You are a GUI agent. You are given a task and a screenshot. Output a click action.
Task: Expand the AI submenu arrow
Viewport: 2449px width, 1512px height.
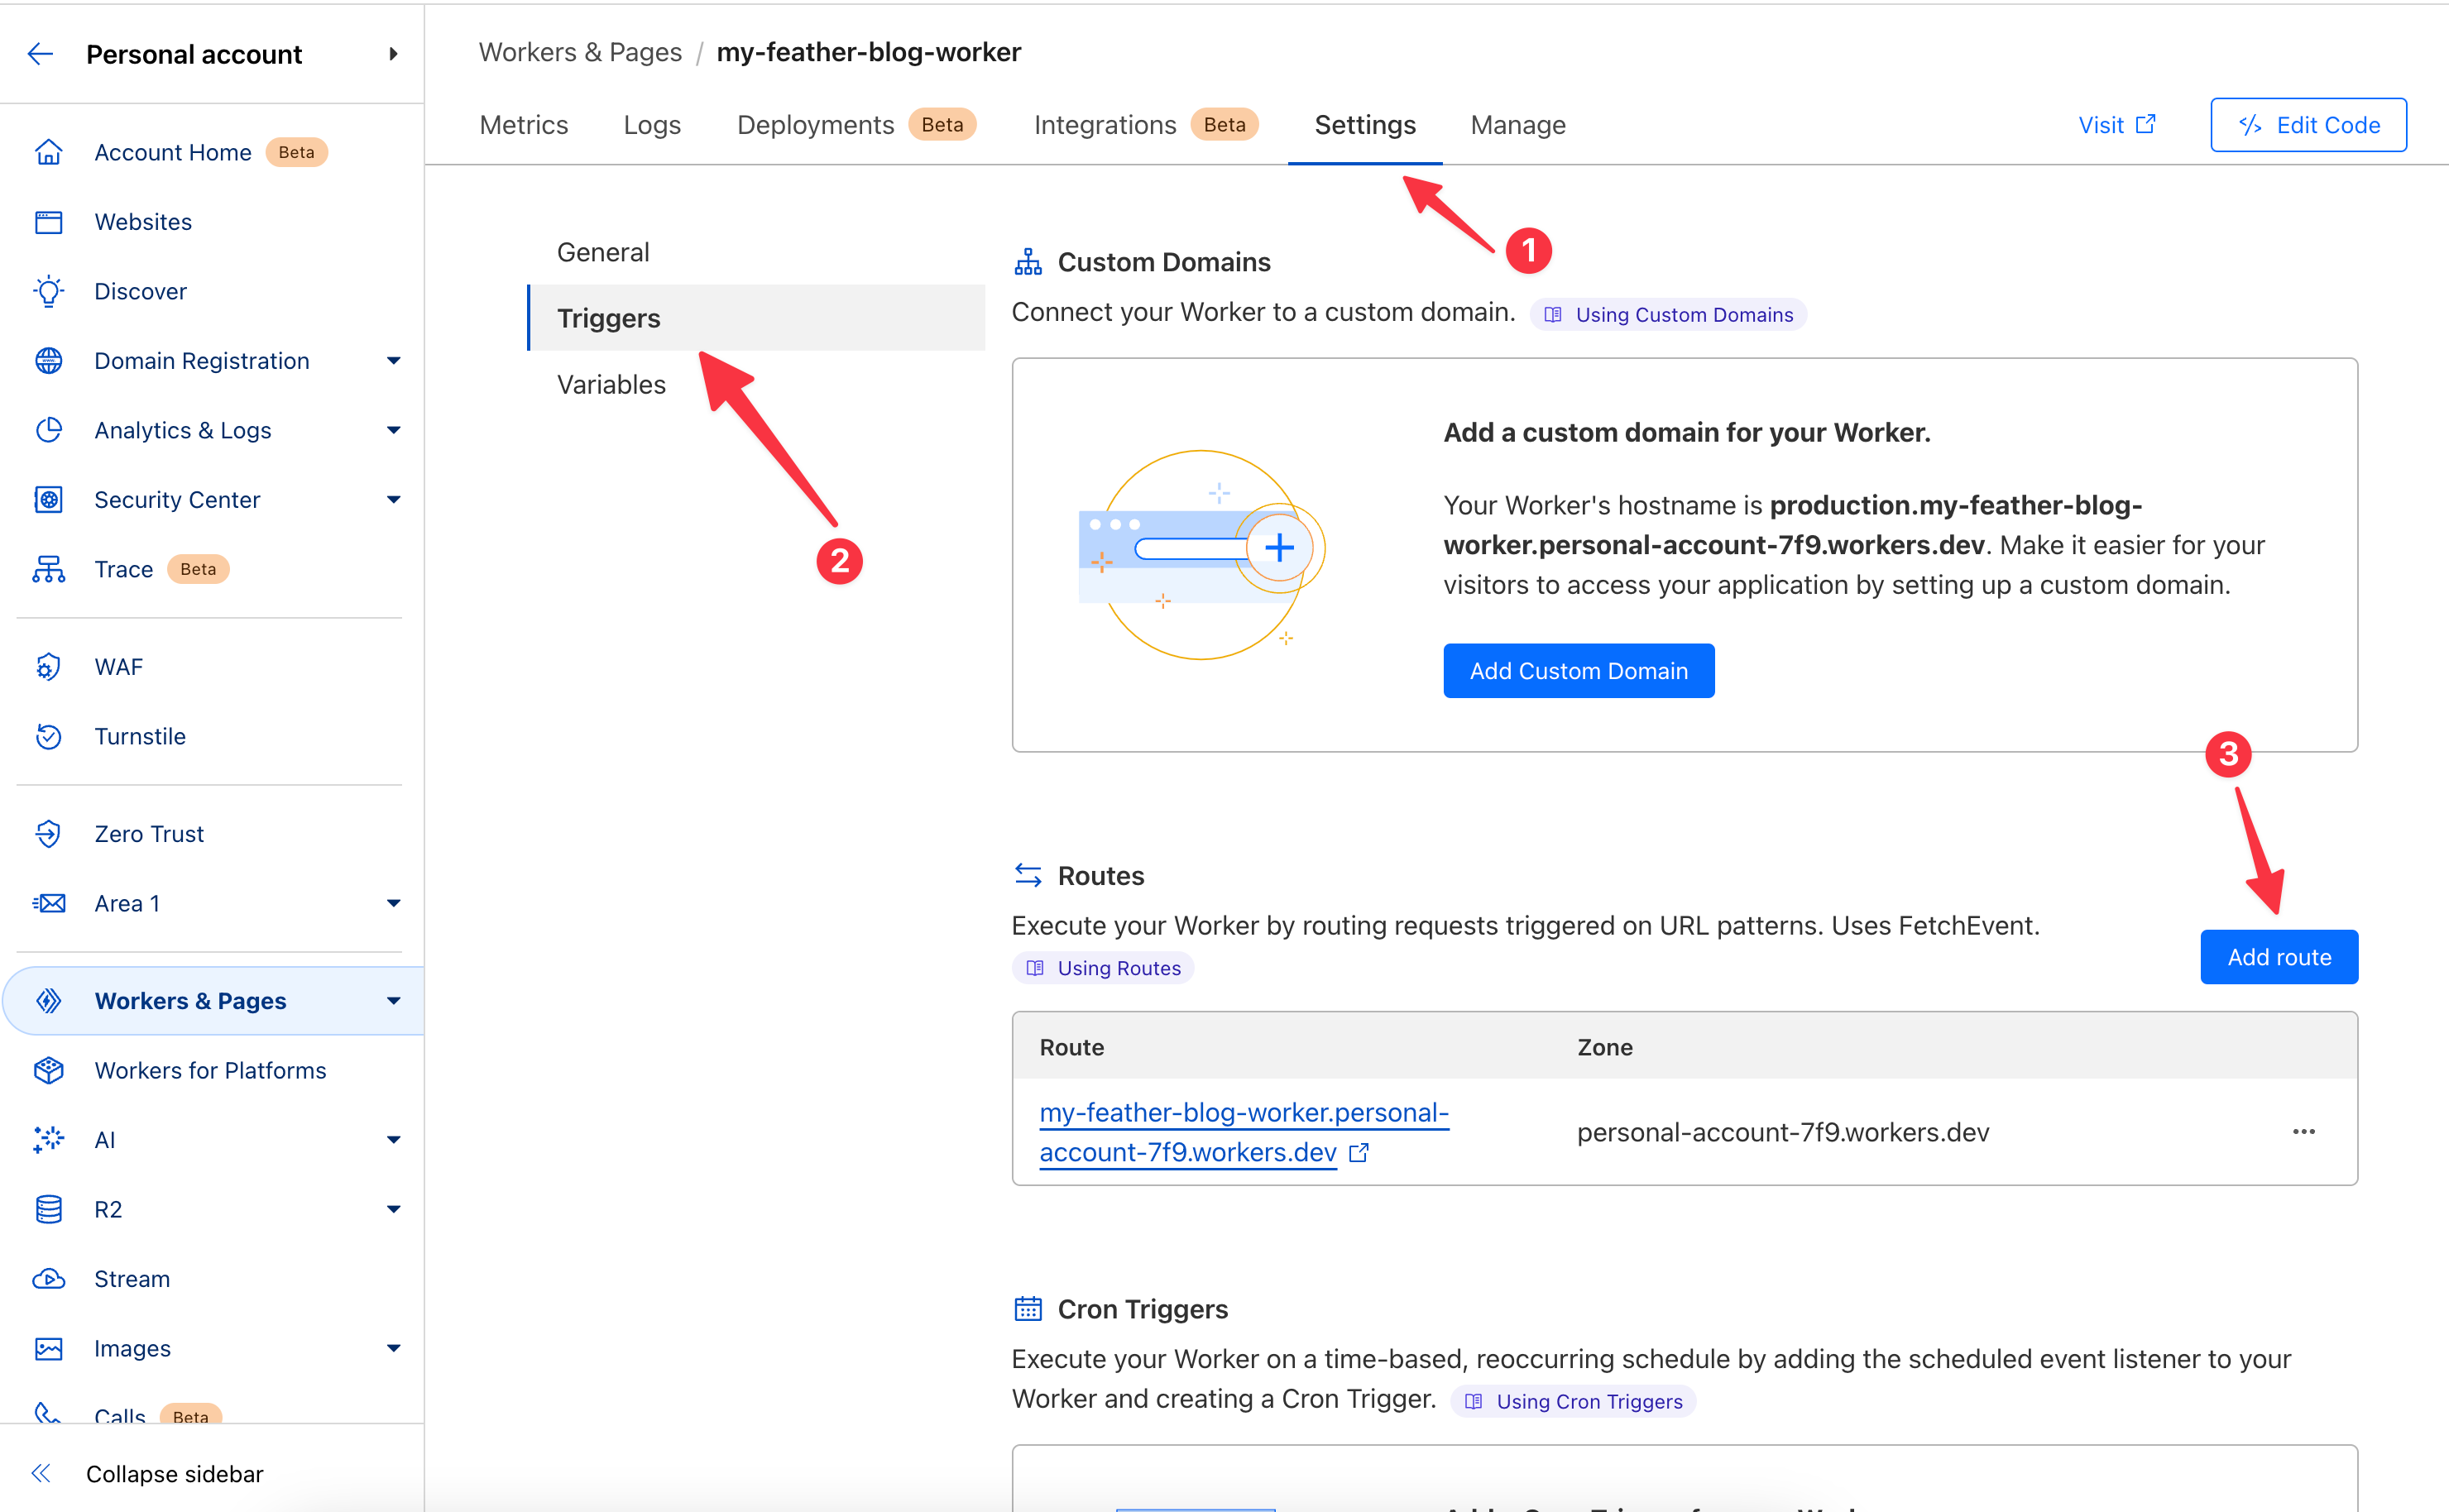[394, 1140]
